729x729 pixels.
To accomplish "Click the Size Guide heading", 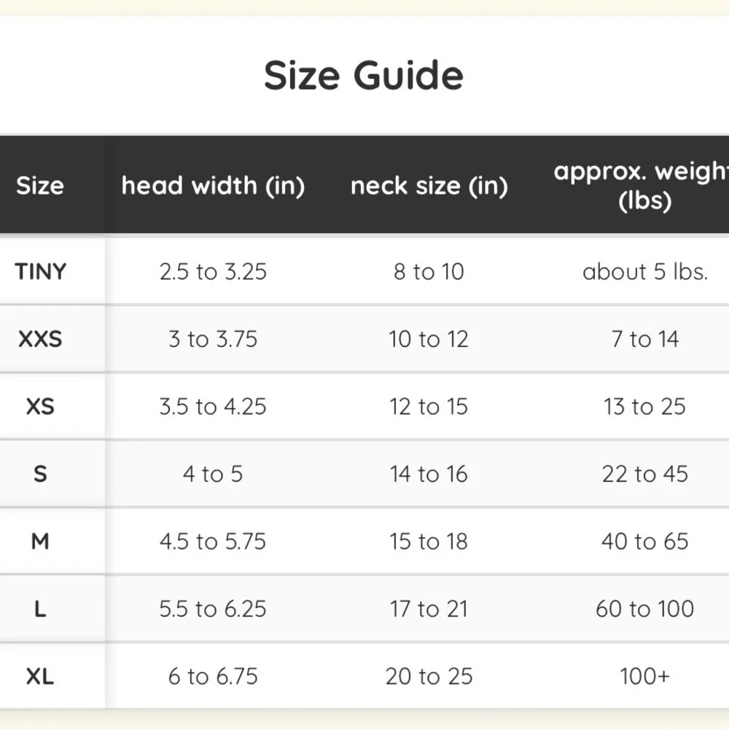I will pos(364,76).
